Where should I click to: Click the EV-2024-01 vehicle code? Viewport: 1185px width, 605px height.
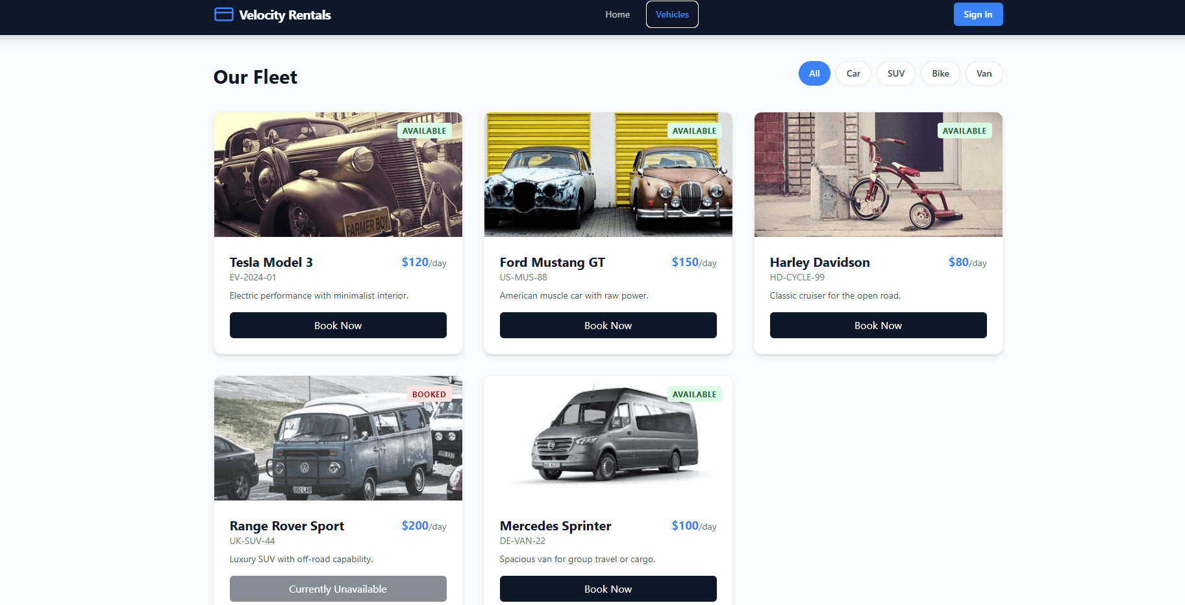coord(253,277)
